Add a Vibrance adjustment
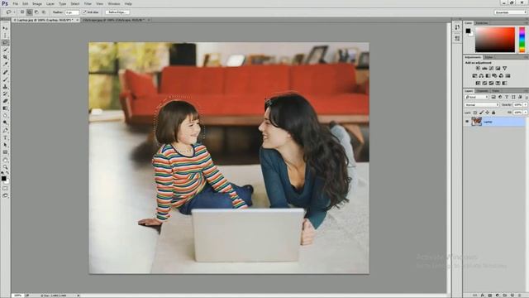The width and height of the screenshot is (529, 298). click(x=504, y=69)
